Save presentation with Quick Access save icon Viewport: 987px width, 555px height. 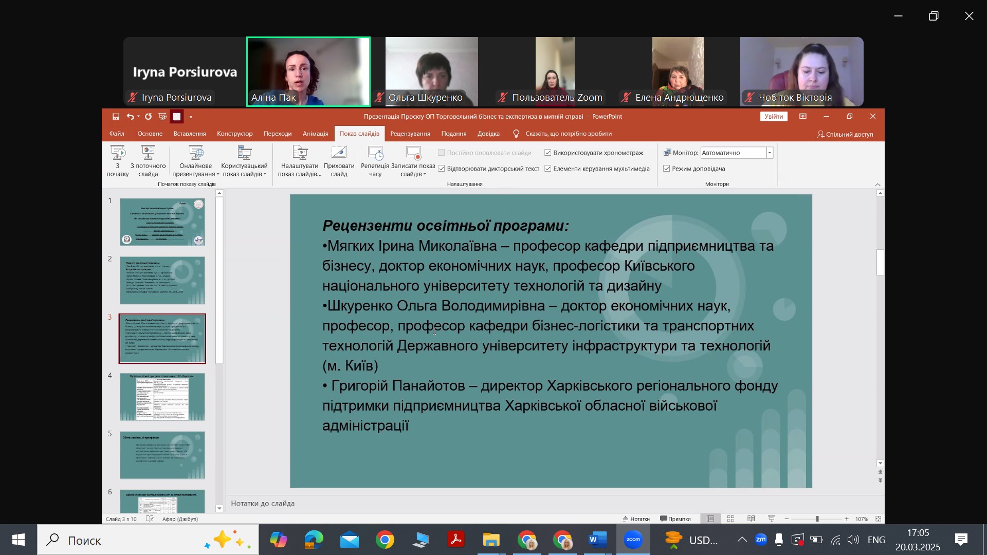click(116, 117)
